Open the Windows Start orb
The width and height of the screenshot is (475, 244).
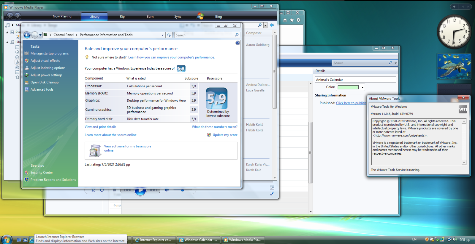point(7,239)
